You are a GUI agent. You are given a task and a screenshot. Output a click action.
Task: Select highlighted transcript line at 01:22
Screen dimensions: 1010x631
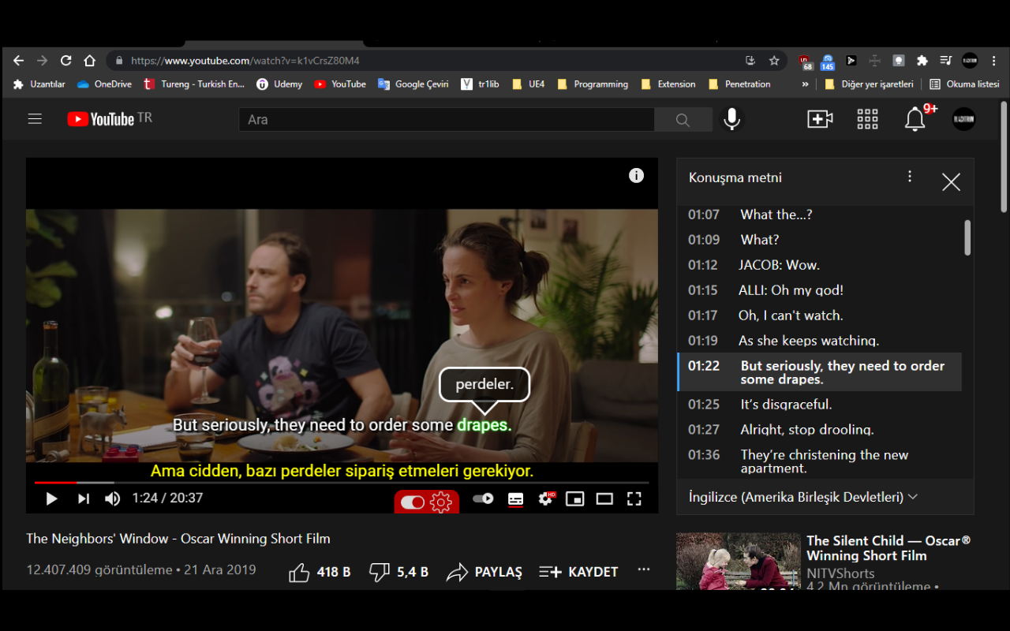tap(819, 372)
